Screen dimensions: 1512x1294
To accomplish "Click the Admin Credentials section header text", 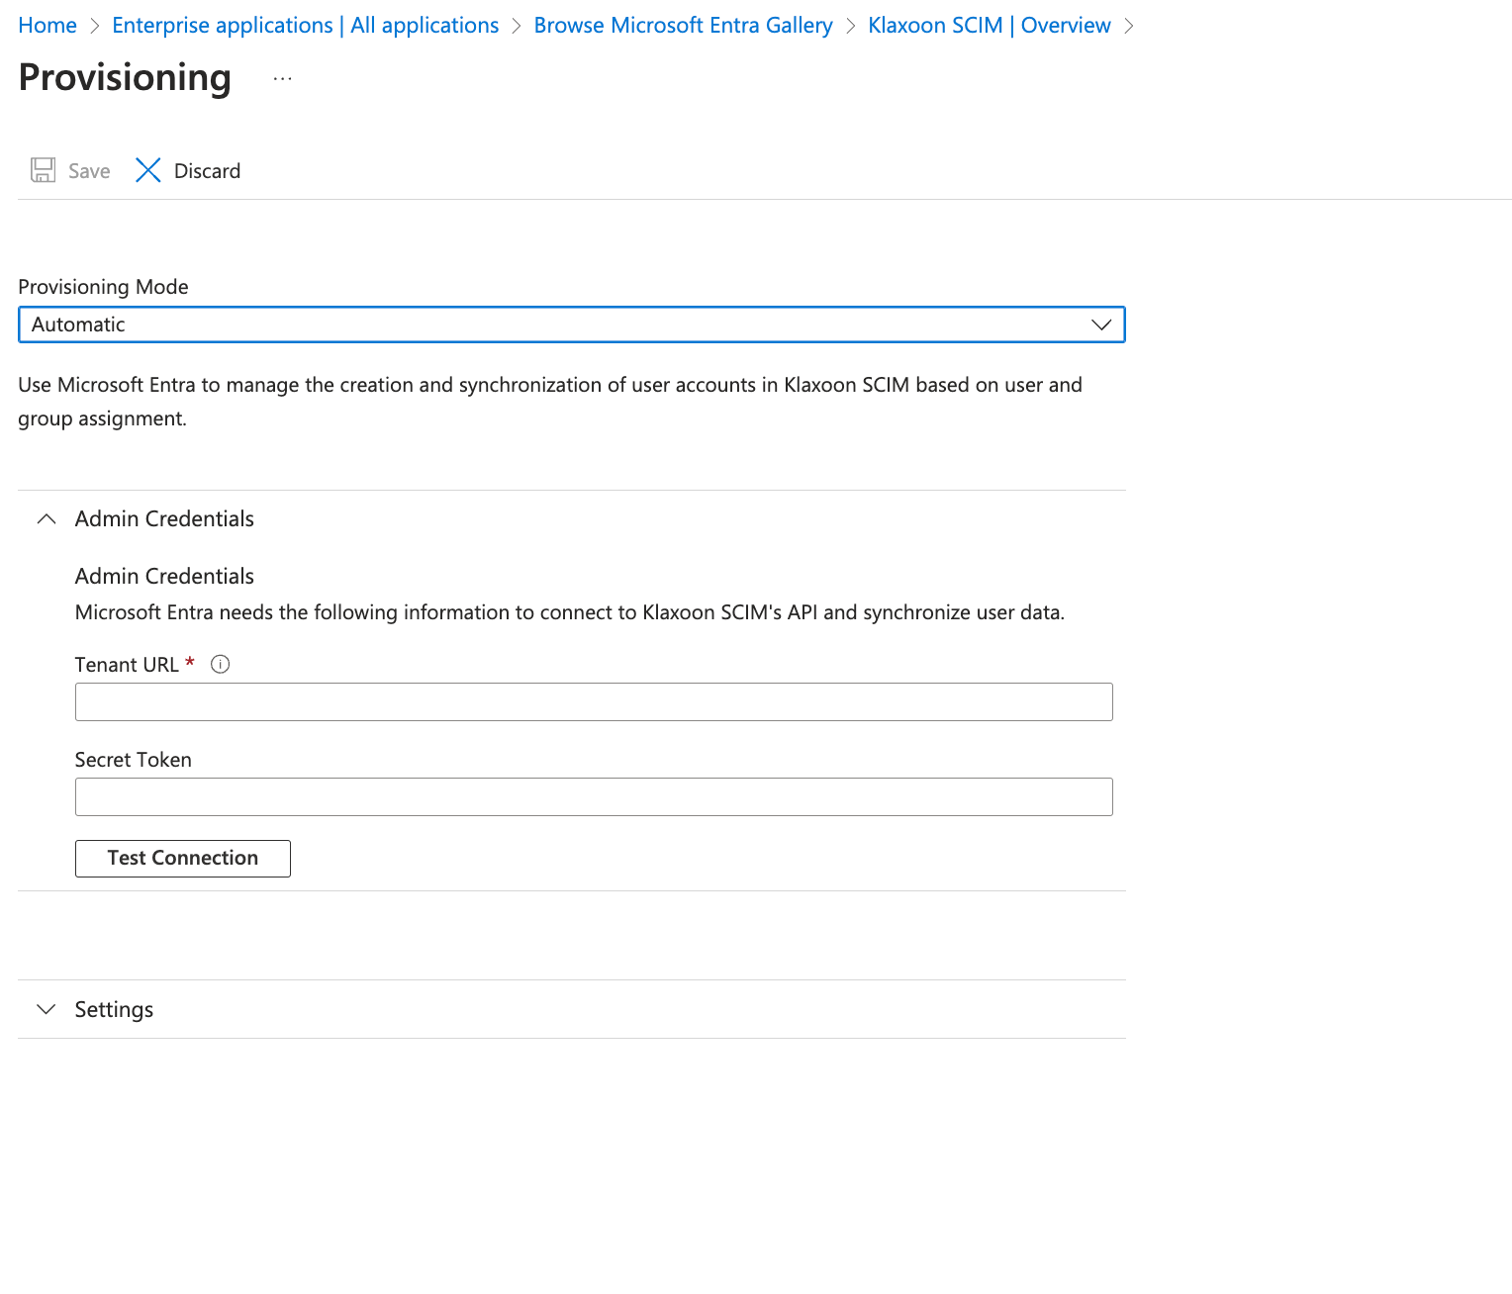I will [x=164, y=519].
